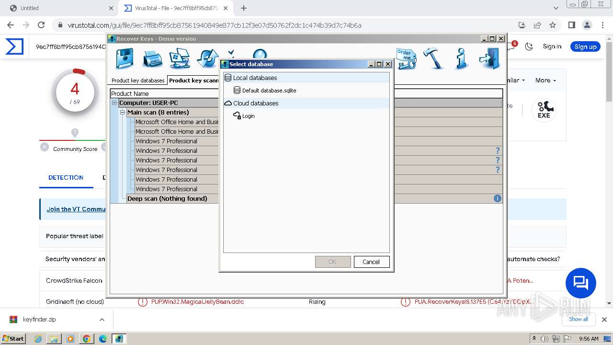This screenshot has width=613, height=345.
Task: Open a new browser tab
Action: (x=244, y=8)
